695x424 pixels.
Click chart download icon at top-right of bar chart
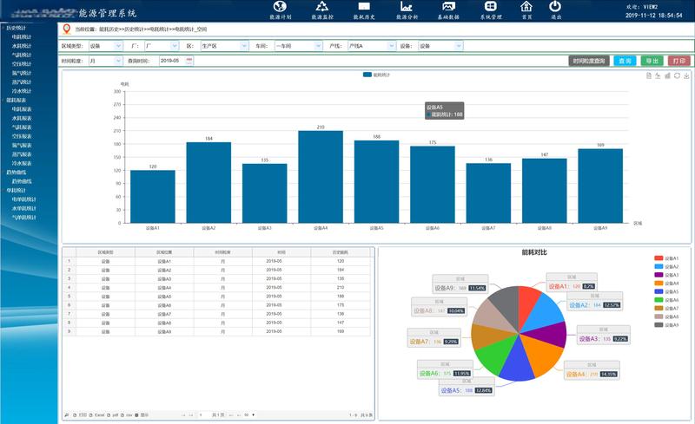[x=687, y=76]
